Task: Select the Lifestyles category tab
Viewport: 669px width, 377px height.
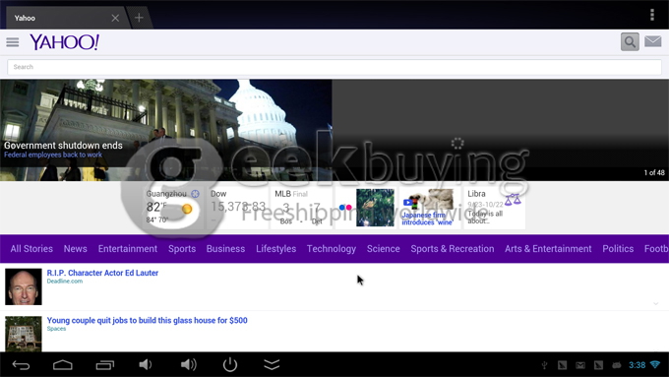Action: pyautogui.click(x=276, y=249)
